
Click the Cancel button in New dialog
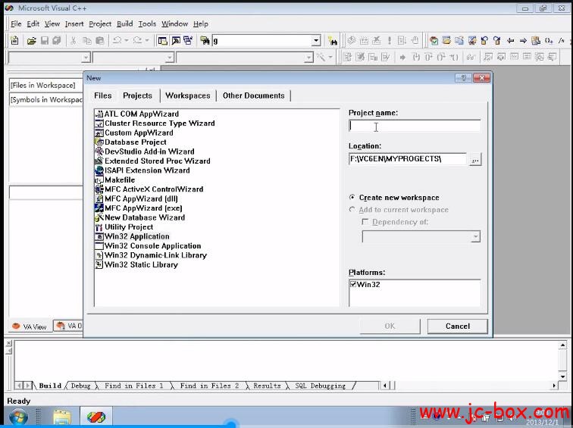458,326
